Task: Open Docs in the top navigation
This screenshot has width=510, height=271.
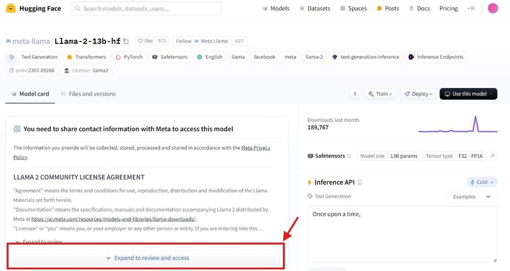Action: (x=419, y=9)
